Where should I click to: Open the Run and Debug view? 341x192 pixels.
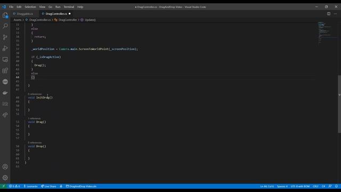pyautogui.click(x=5, y=49)
